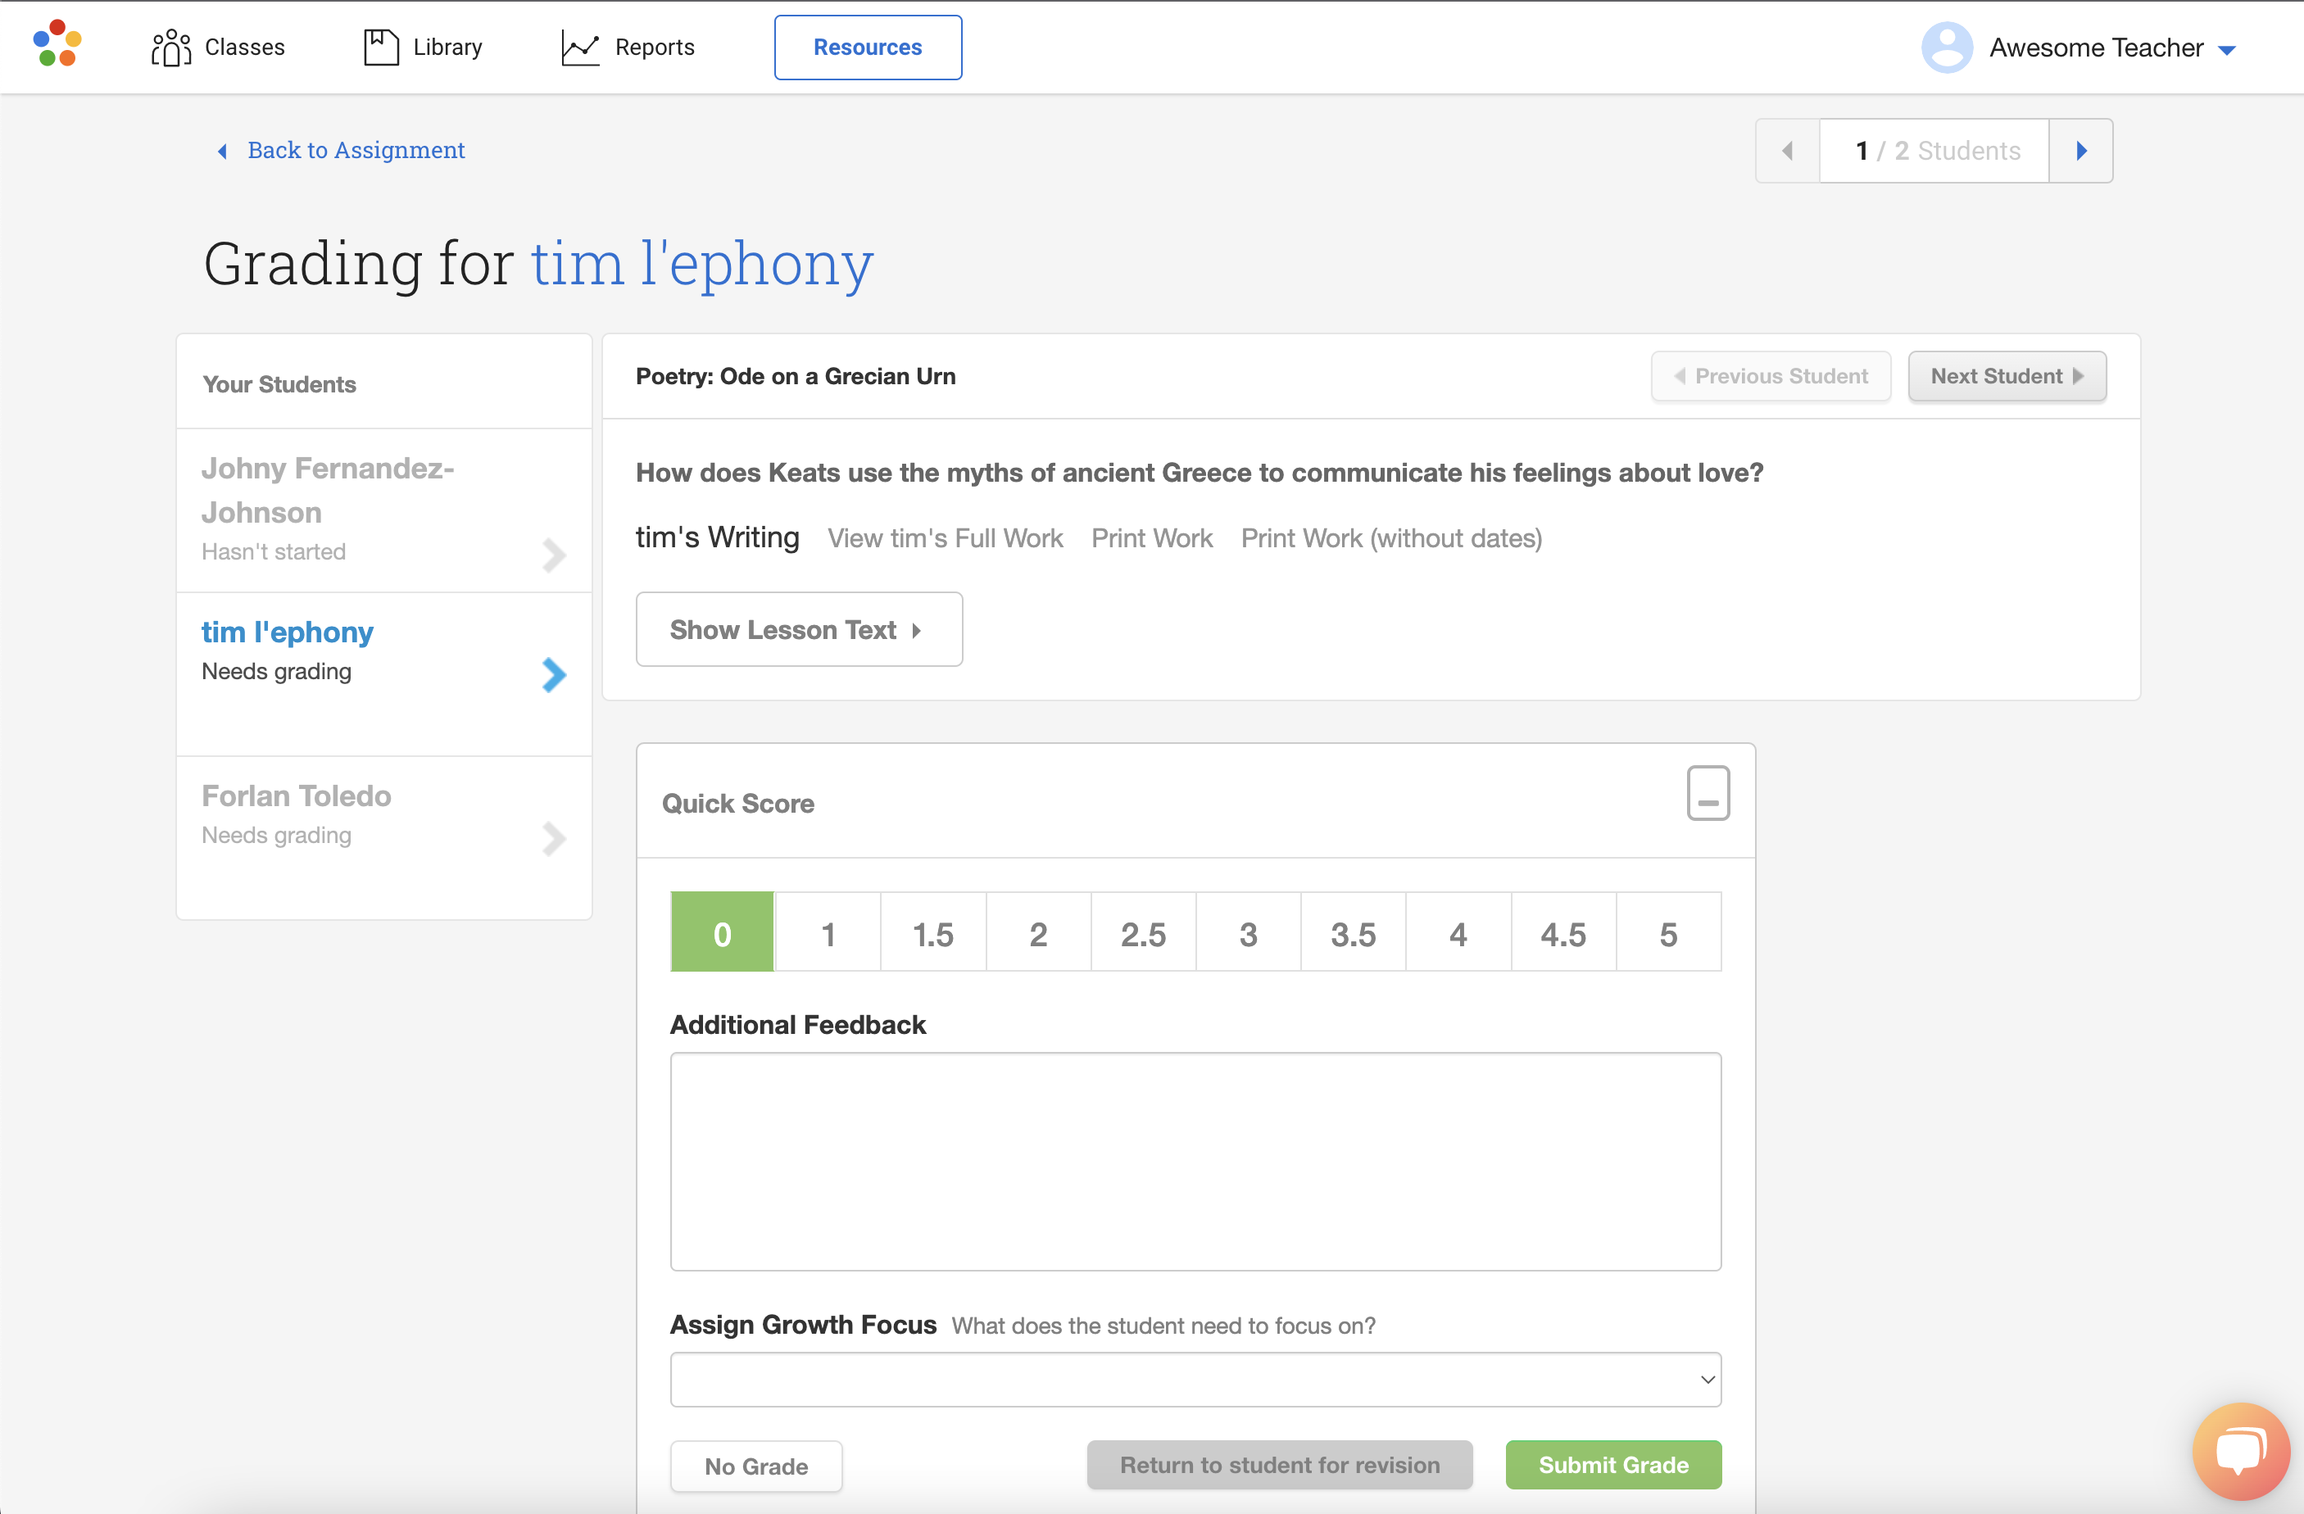Select quick score 5
Viewport: 2304px width, 1514px height.
coord(1667,933)
